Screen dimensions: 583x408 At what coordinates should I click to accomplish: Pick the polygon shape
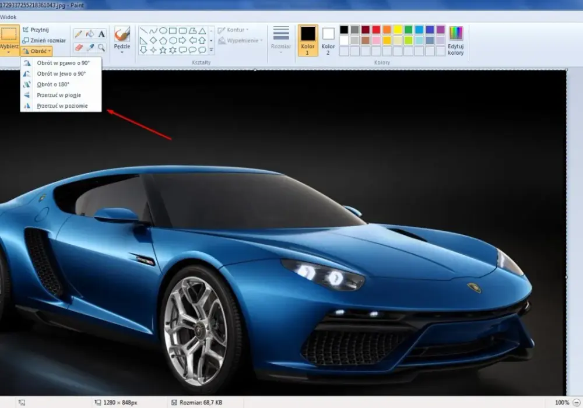pos(192,30)
